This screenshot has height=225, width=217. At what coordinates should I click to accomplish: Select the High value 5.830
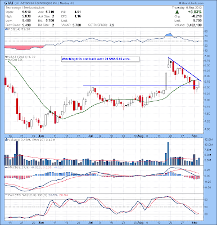26,16
